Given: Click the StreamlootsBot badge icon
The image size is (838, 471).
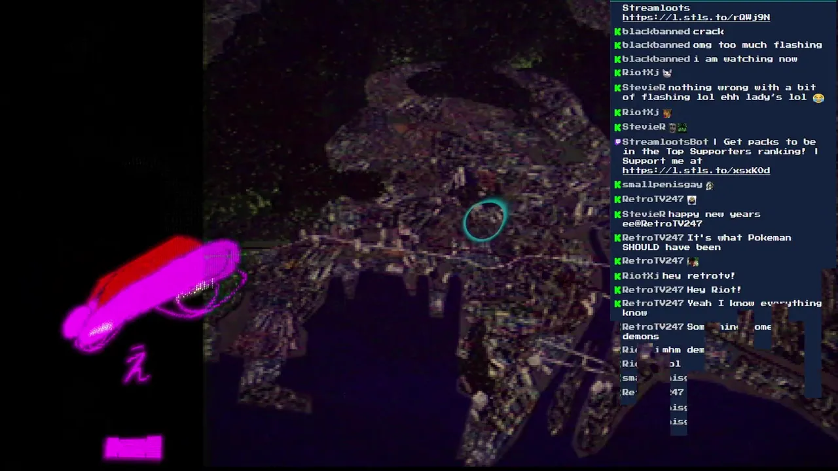Looking at the screenshot, I should (617, 143).
